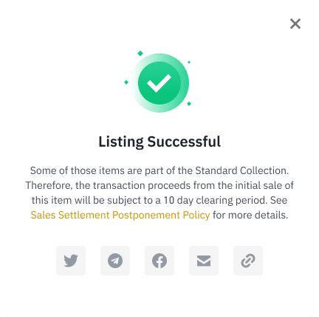This screenshot has height=317, width=319.
Task: Click the Standard Collection description paragraph
Action: pyautogui.click(x=159, y=193)
